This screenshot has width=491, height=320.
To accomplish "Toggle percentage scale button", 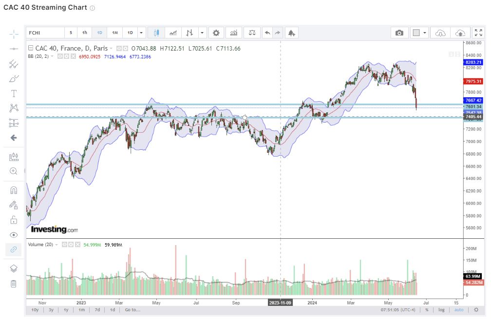I will click(427, 310).
